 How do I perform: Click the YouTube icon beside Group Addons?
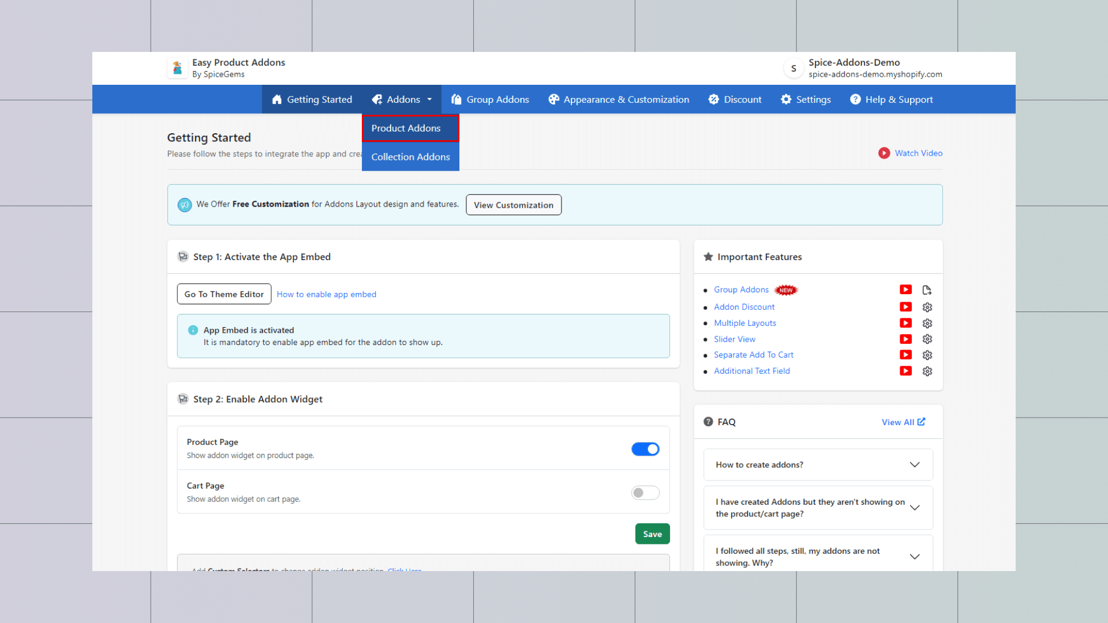905,290
